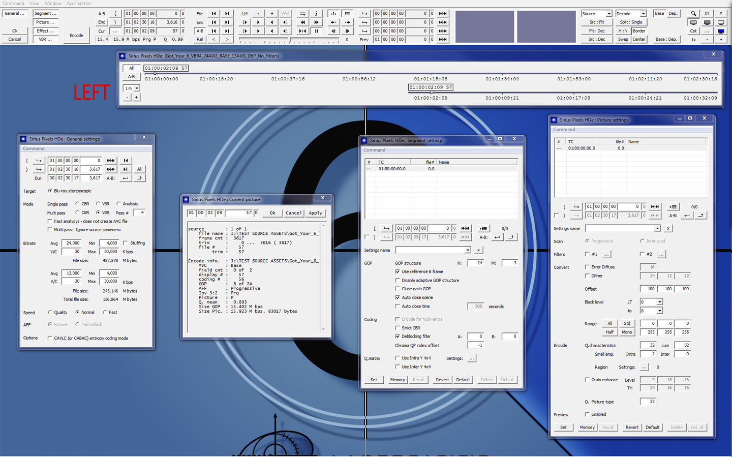Click the Enc row play reverse icon
The image size is (732, 457).
pyautogui.click(x=272, y=22)
